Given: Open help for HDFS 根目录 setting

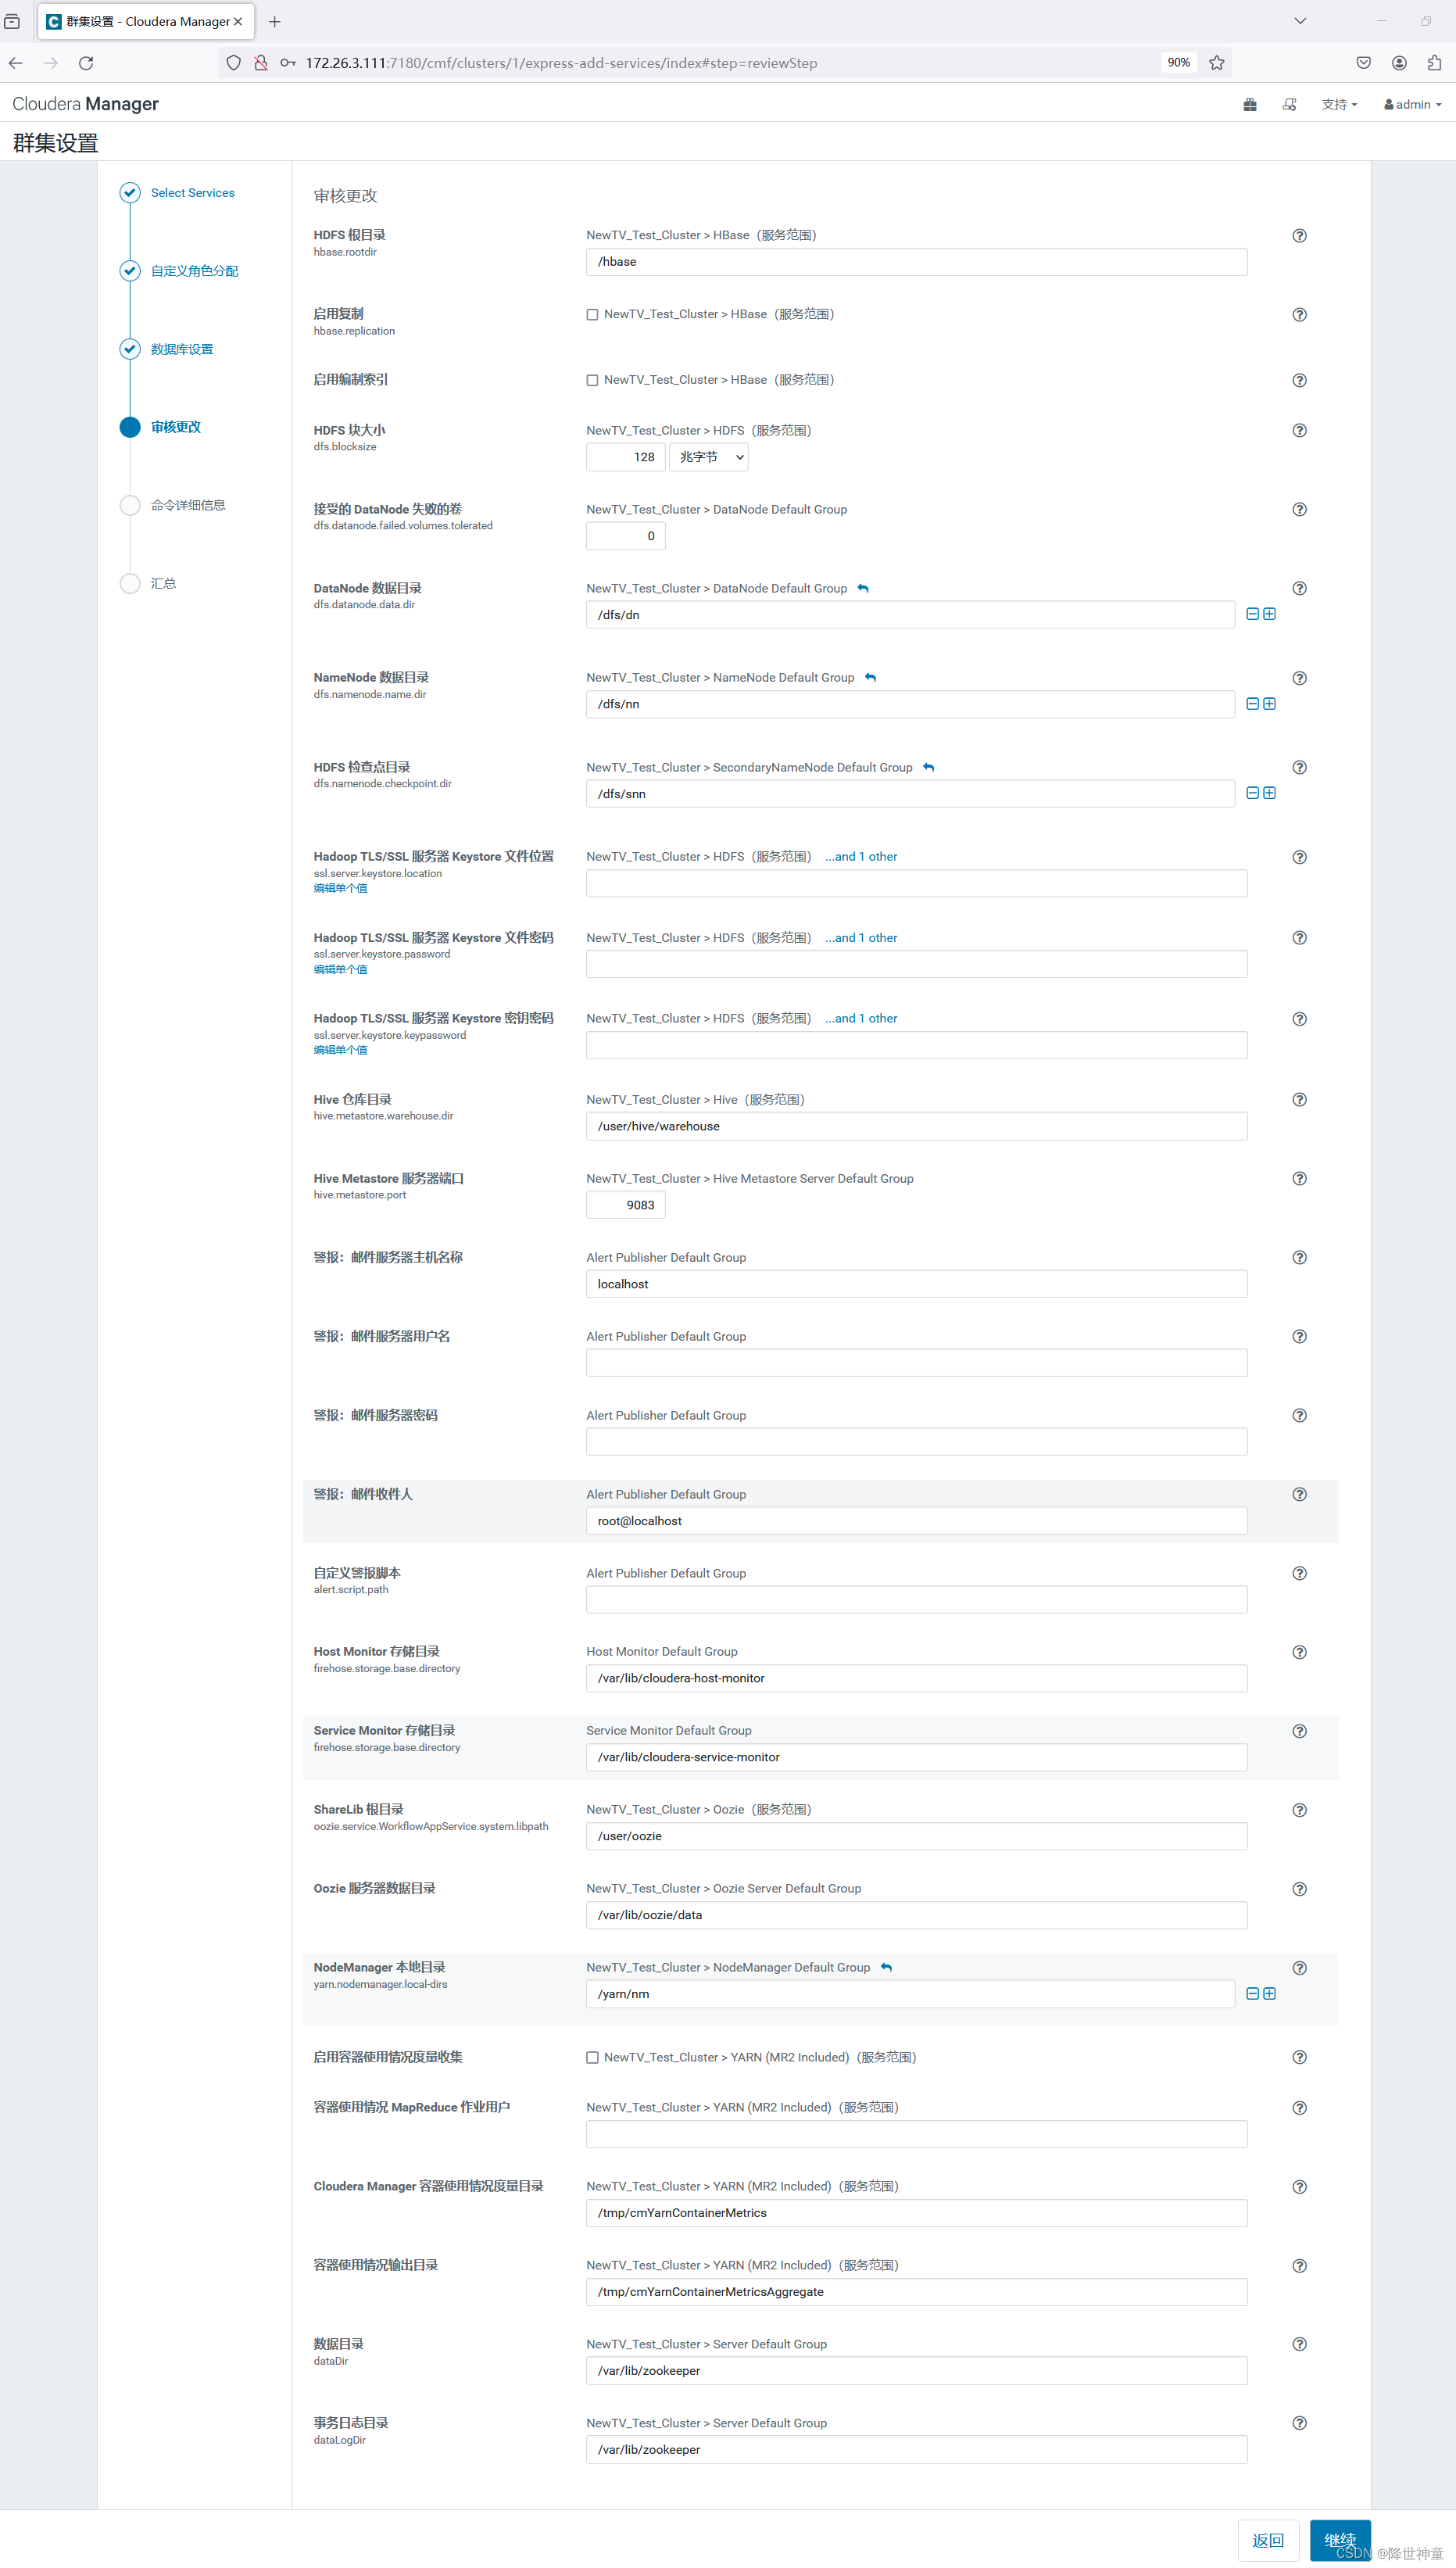Looking at the screenshot, I should (1299, 236).
